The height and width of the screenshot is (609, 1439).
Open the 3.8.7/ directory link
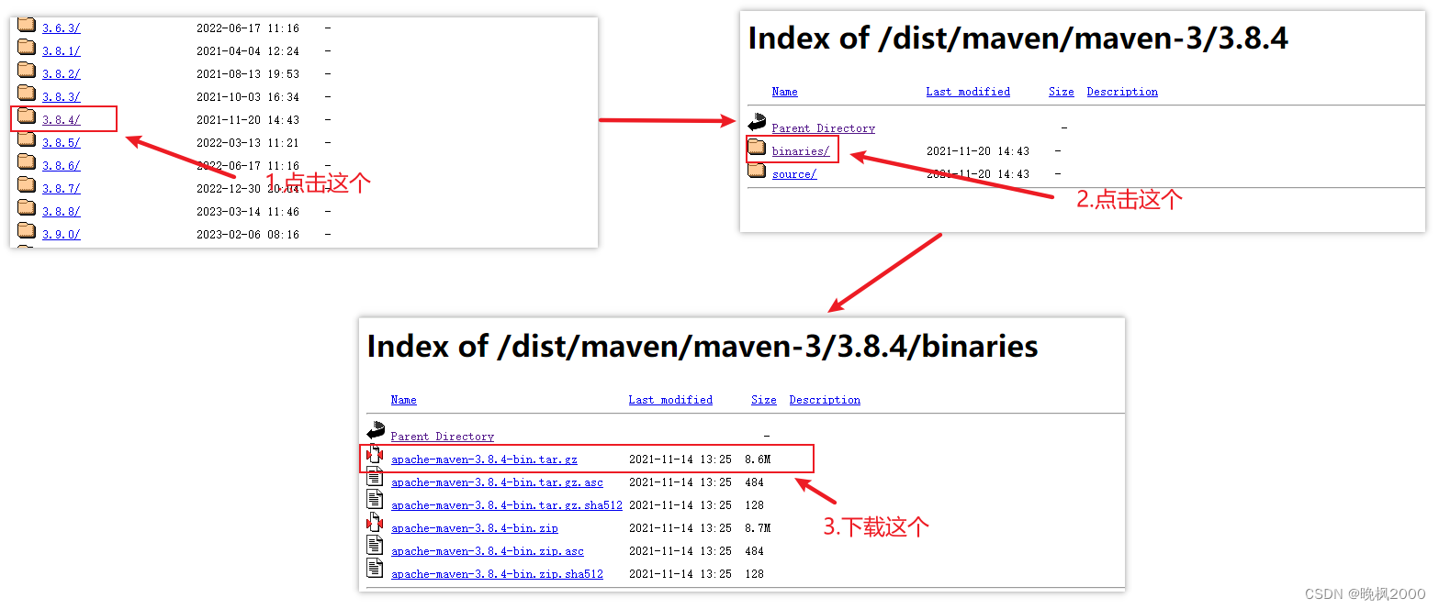[62, 189]
